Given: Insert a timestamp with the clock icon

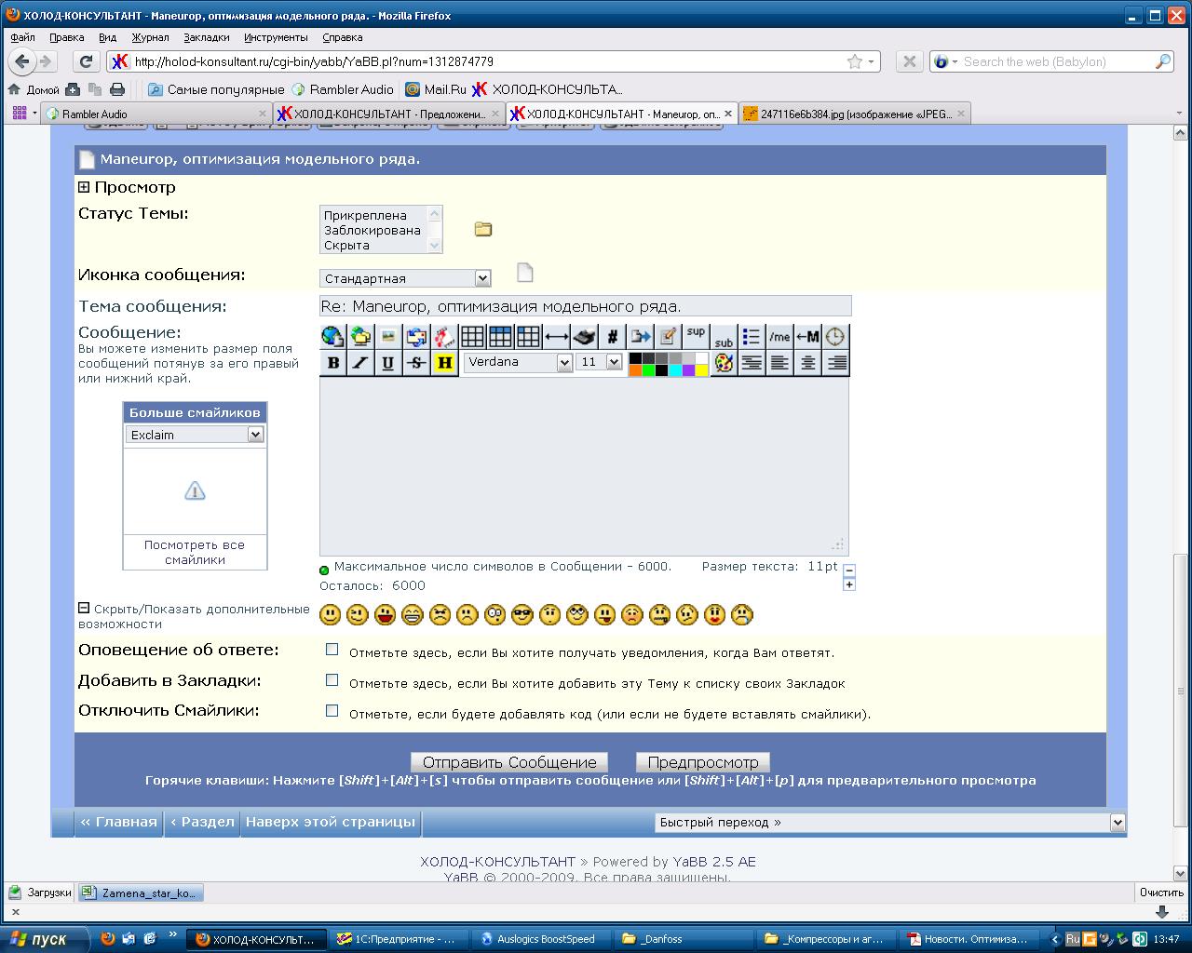Looking at the screenshot, I should pos(835,336).
